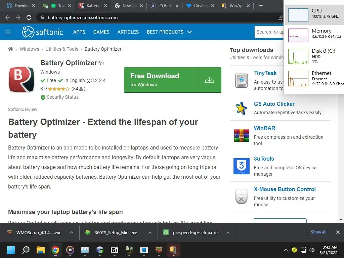344x258 pixels.
Task: Switch to the New Tab tab
Action: 129,6
